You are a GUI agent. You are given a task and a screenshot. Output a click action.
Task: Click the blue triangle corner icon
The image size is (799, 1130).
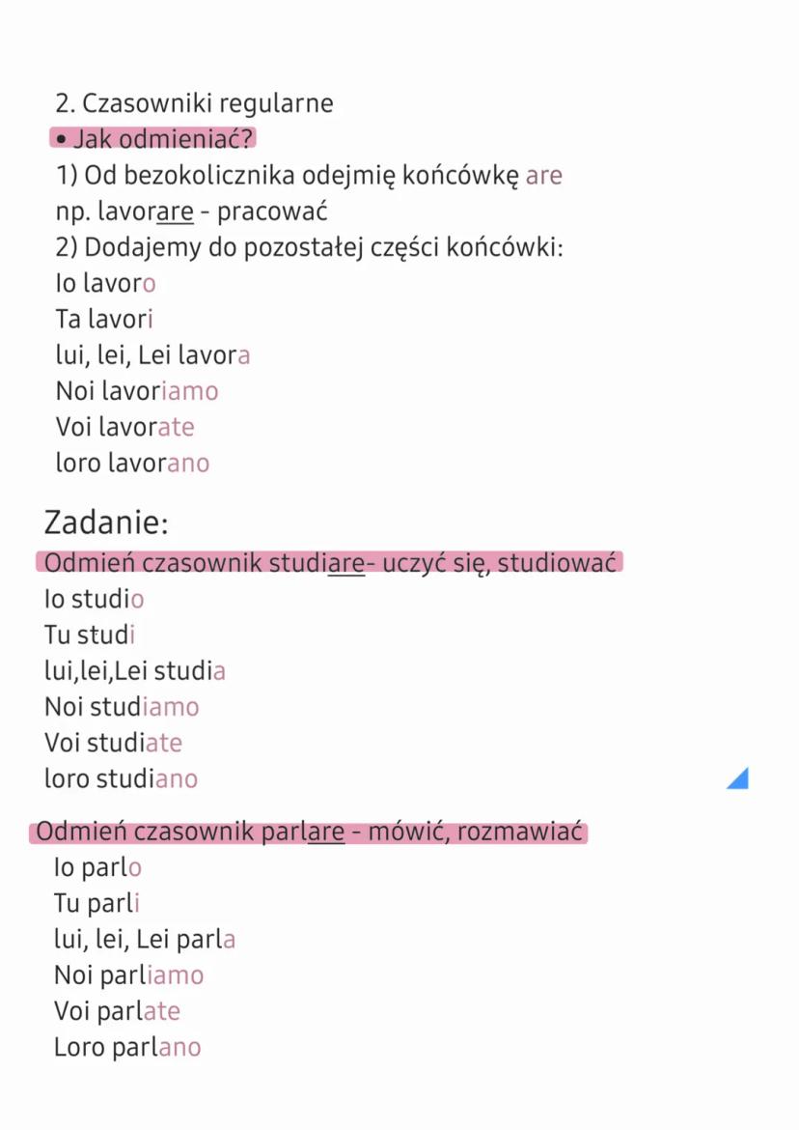[x=738, y=777]
